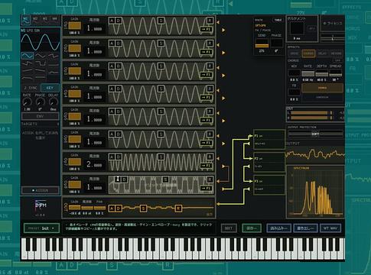Click the Op8 modulation input arrow
The image size is (371, 275).
(218, 181)
